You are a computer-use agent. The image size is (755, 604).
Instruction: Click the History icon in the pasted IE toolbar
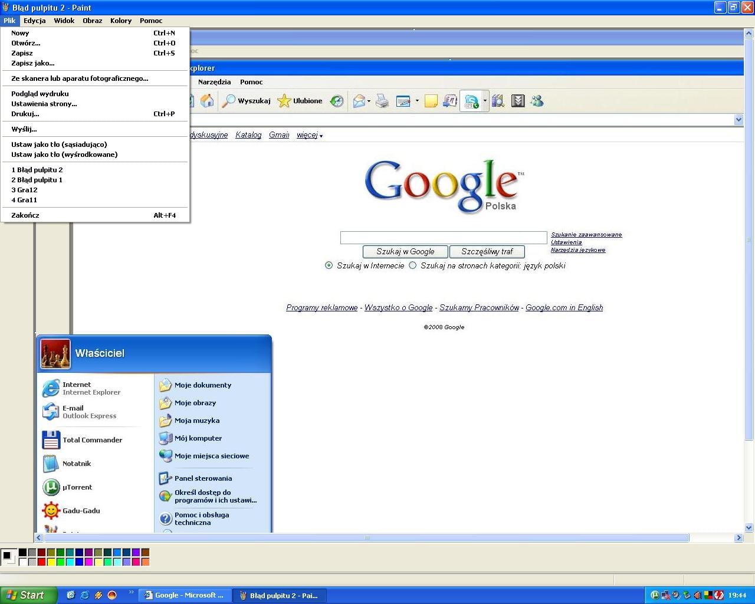(336, 101)
